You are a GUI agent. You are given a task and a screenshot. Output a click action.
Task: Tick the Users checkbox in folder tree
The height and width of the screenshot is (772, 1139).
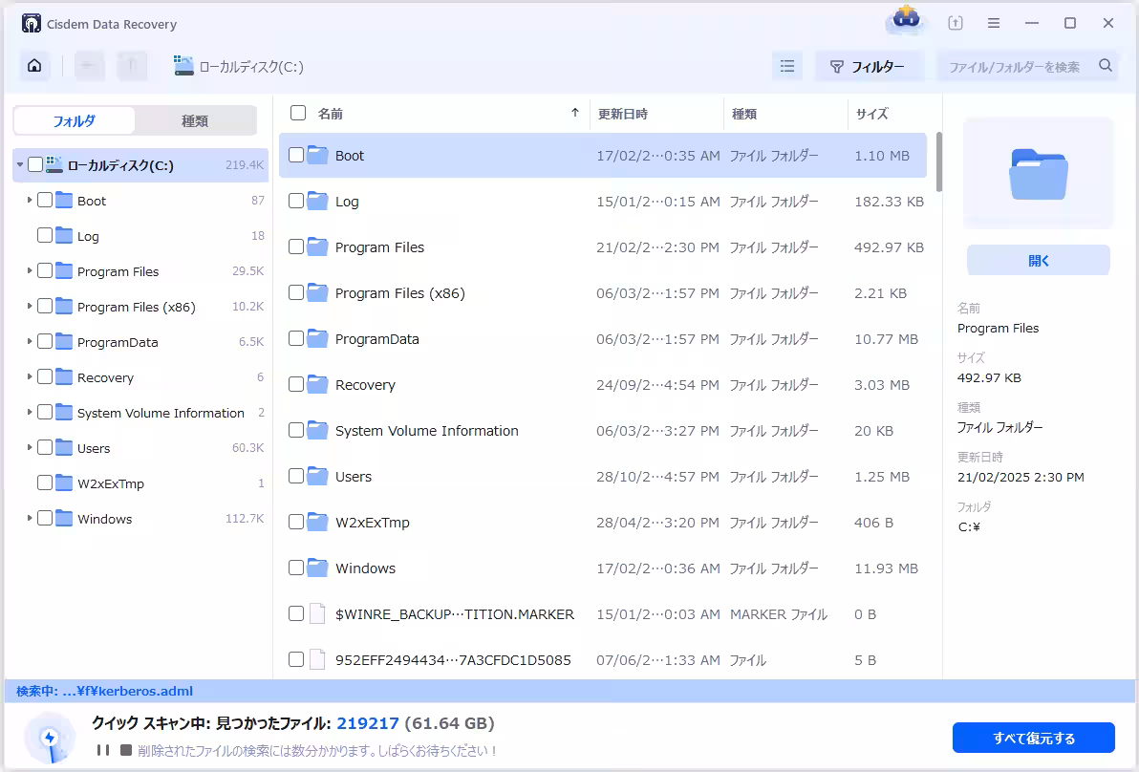point(45,448)
